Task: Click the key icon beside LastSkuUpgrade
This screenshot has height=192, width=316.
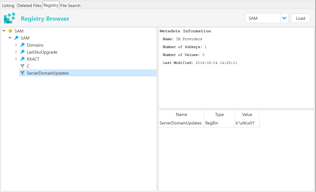Action: point(22,52)
